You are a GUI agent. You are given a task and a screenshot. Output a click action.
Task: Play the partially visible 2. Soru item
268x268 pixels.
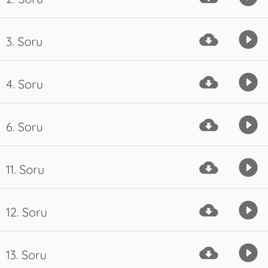tap(248, 2)
